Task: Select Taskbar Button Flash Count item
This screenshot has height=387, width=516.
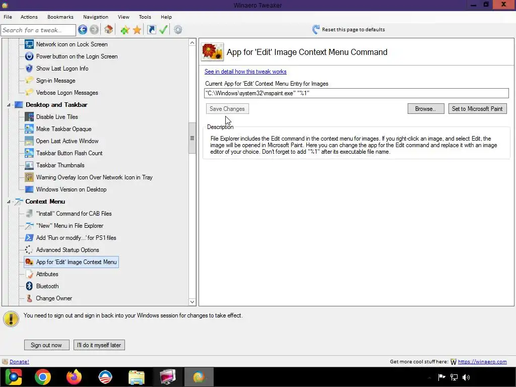Action: pyautogui.click(x=69, y=153)
